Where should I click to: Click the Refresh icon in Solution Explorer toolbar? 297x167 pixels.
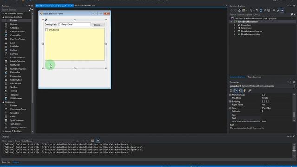(x=261, y=10)
